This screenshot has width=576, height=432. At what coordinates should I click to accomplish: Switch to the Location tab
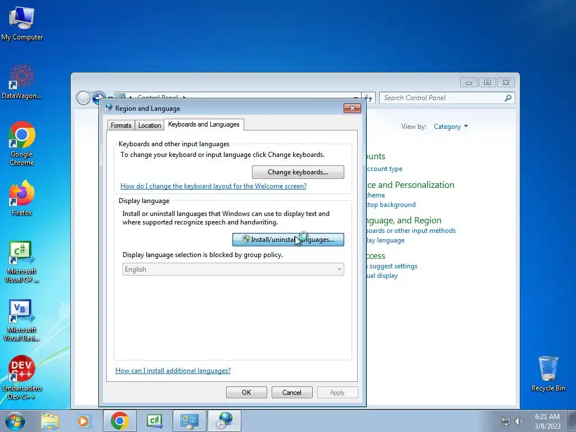[x=150, y=125]
